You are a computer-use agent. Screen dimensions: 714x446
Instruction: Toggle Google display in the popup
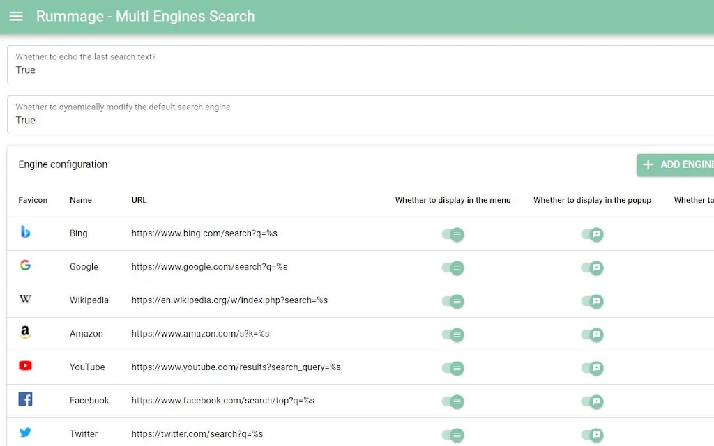coord(593,268)
